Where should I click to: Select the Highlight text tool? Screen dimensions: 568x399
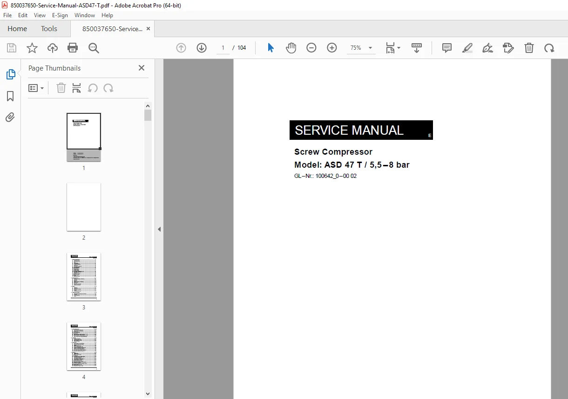[467, 48]
